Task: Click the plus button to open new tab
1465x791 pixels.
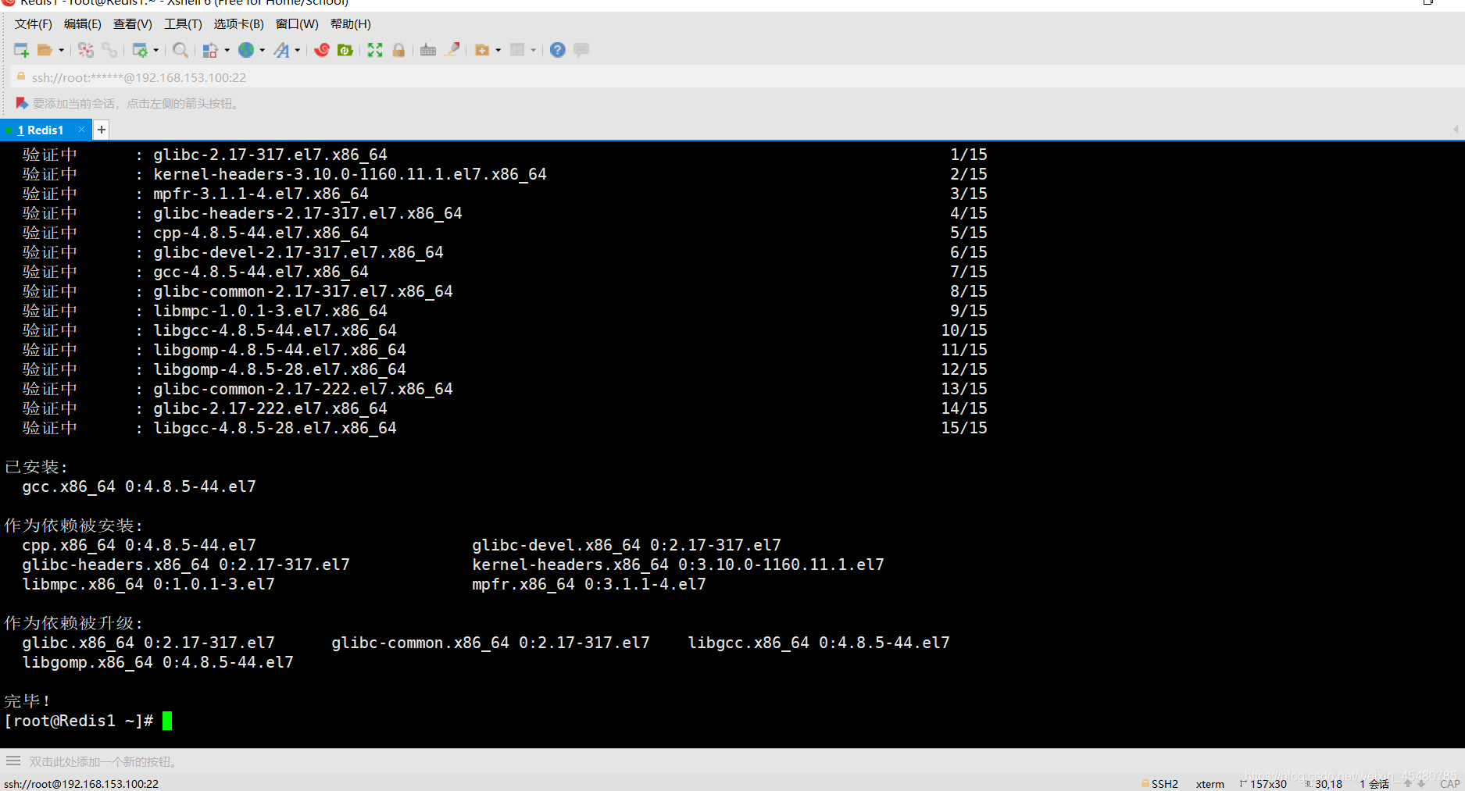Action: click(x=101, y=129)
